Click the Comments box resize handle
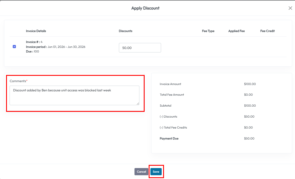The height and width of the screenshot is (179, 295). pos(138,103)
